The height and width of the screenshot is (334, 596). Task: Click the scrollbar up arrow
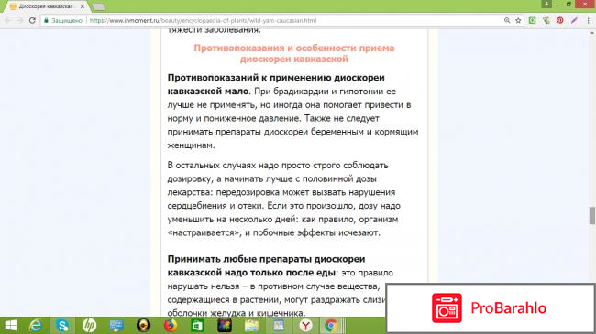[x=592, y=33]
